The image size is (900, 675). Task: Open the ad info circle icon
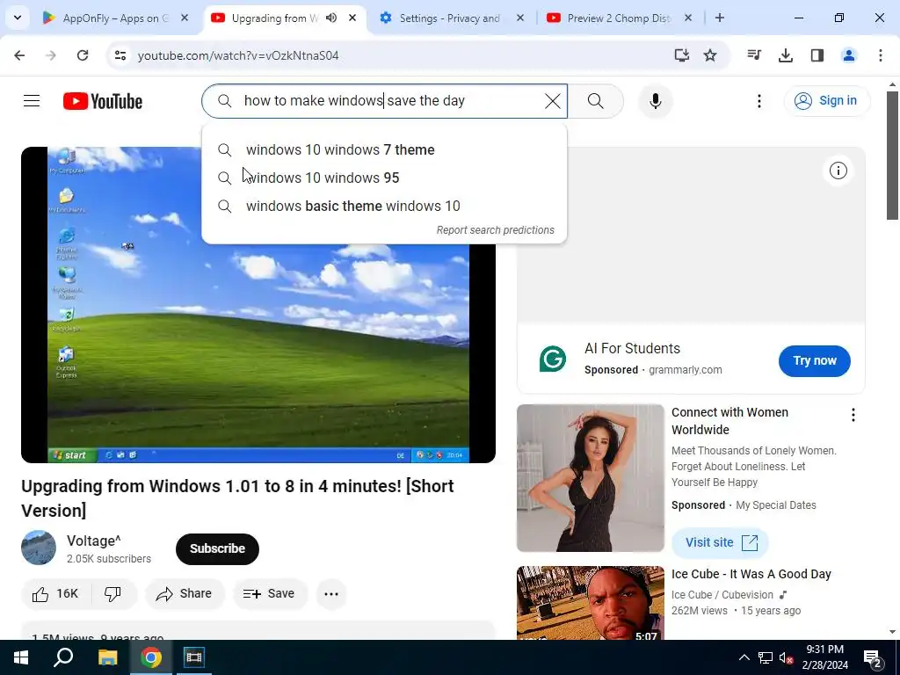click(838, 171)
